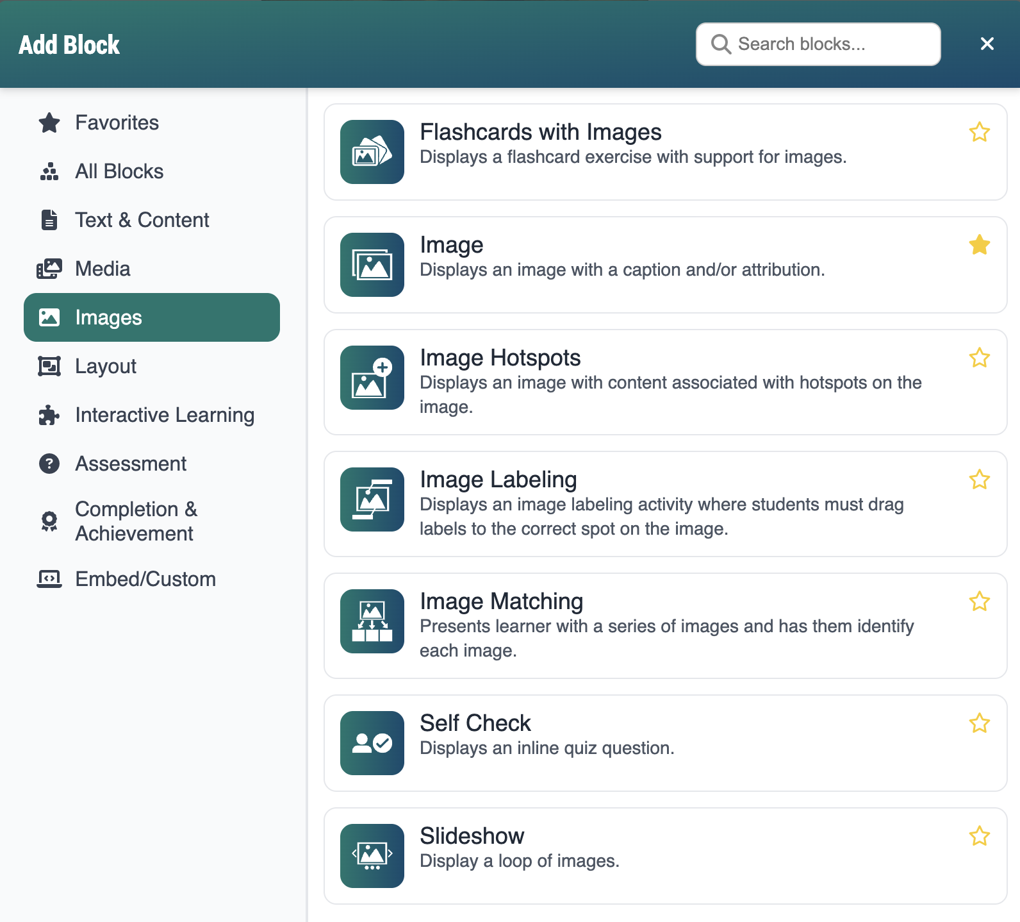Click the Self Check block icon

tap(372, 743)
